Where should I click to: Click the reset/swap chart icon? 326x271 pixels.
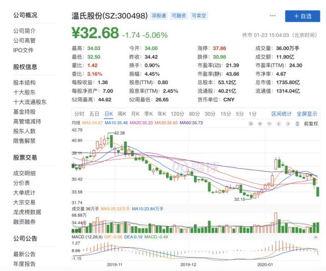pyautogui.click(x=251, y=124)
